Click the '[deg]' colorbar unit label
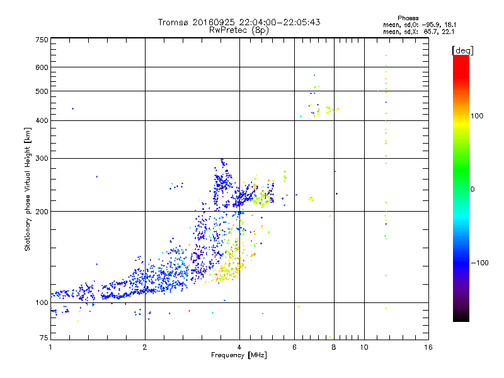The height and width of the screenshot is (378, 504). click(462, 50)
